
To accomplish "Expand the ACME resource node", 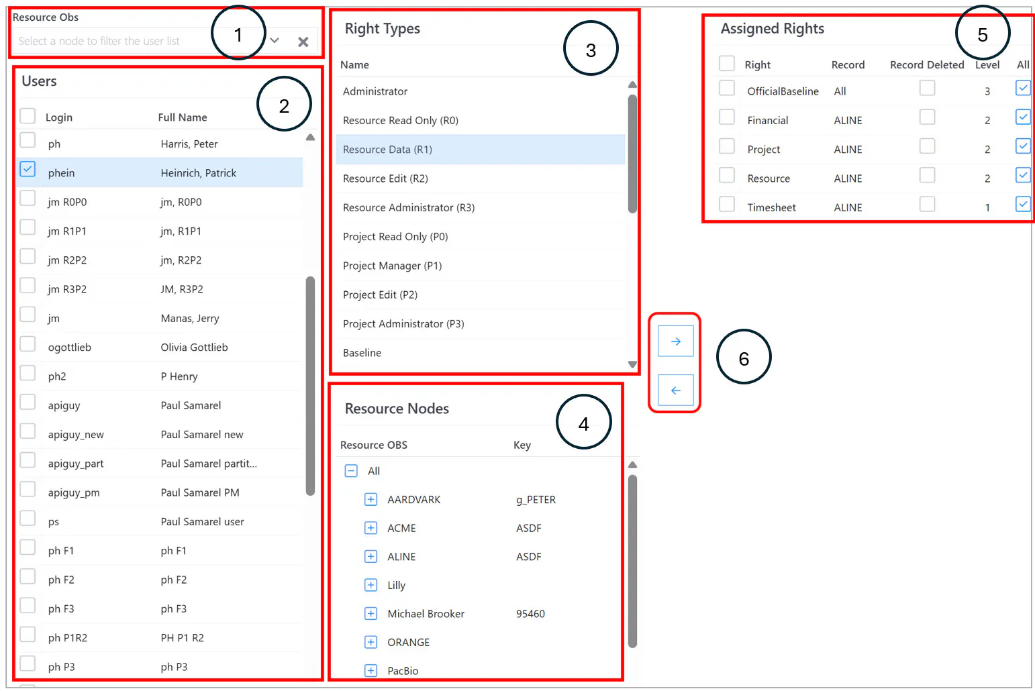I will pyautogui.click(x=371, y=528).
